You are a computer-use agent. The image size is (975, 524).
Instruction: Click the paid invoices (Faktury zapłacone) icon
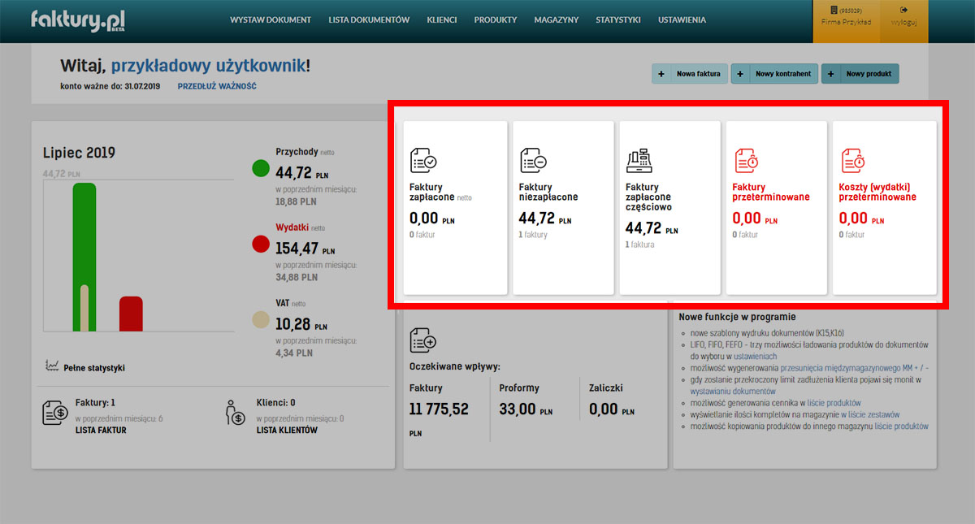click(x=423, y=162)
